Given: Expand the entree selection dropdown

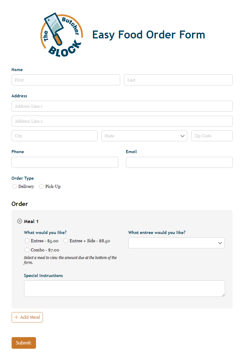Looking at the screenshot, I should click(176, 243).
